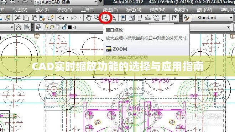Select the Cut scissors icon
Screen dimensions: 235x132
pyautogui.click(x=18, y=18)
